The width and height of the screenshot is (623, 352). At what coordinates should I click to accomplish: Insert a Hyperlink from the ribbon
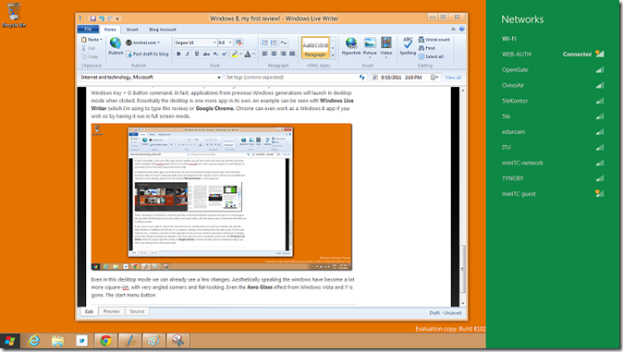point(351,46)
